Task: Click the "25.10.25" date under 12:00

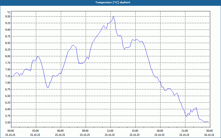Action: pyautogui.click(x=110, y=135)
